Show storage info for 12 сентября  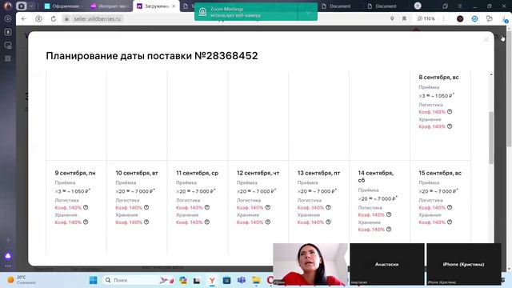268,222
